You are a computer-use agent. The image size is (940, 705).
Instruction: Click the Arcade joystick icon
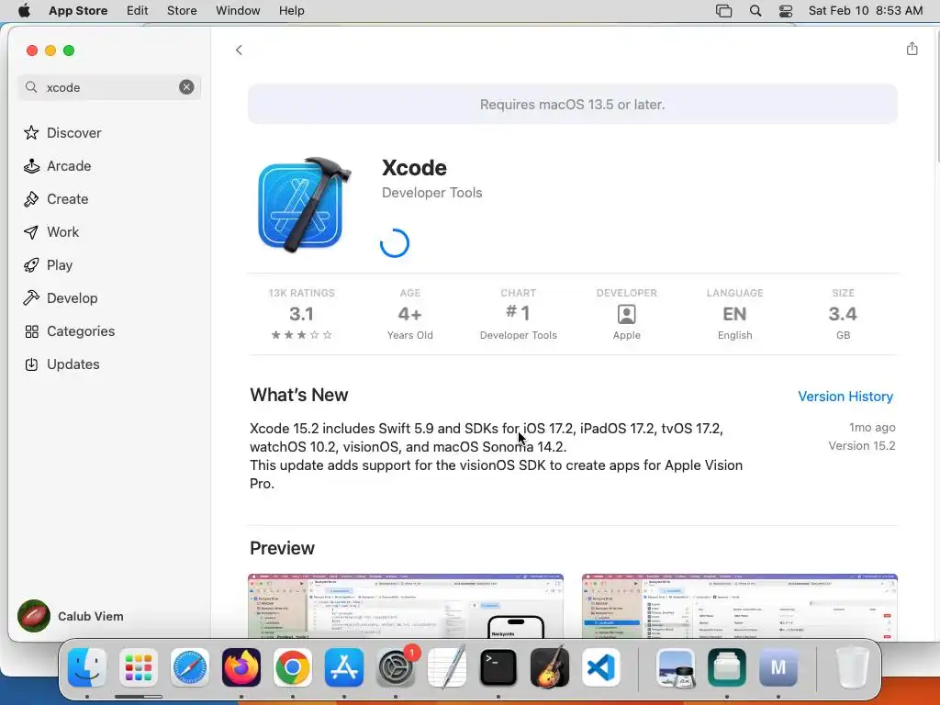31,166
